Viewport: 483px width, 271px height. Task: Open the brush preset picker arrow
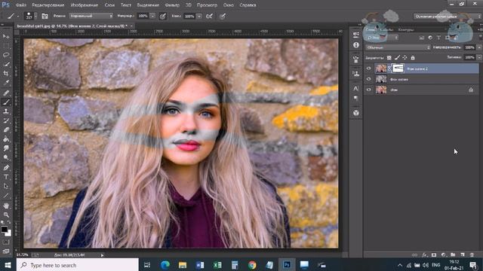35,16
